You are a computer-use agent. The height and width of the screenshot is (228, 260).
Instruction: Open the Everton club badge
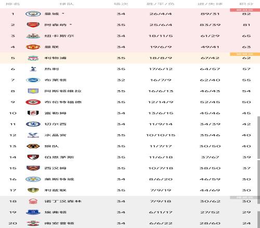point(33,212)
